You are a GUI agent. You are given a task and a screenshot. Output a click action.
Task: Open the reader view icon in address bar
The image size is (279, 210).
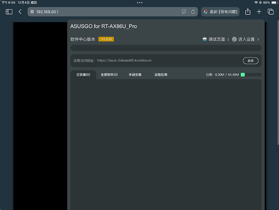pyautogui.click(x=184, y=12)
